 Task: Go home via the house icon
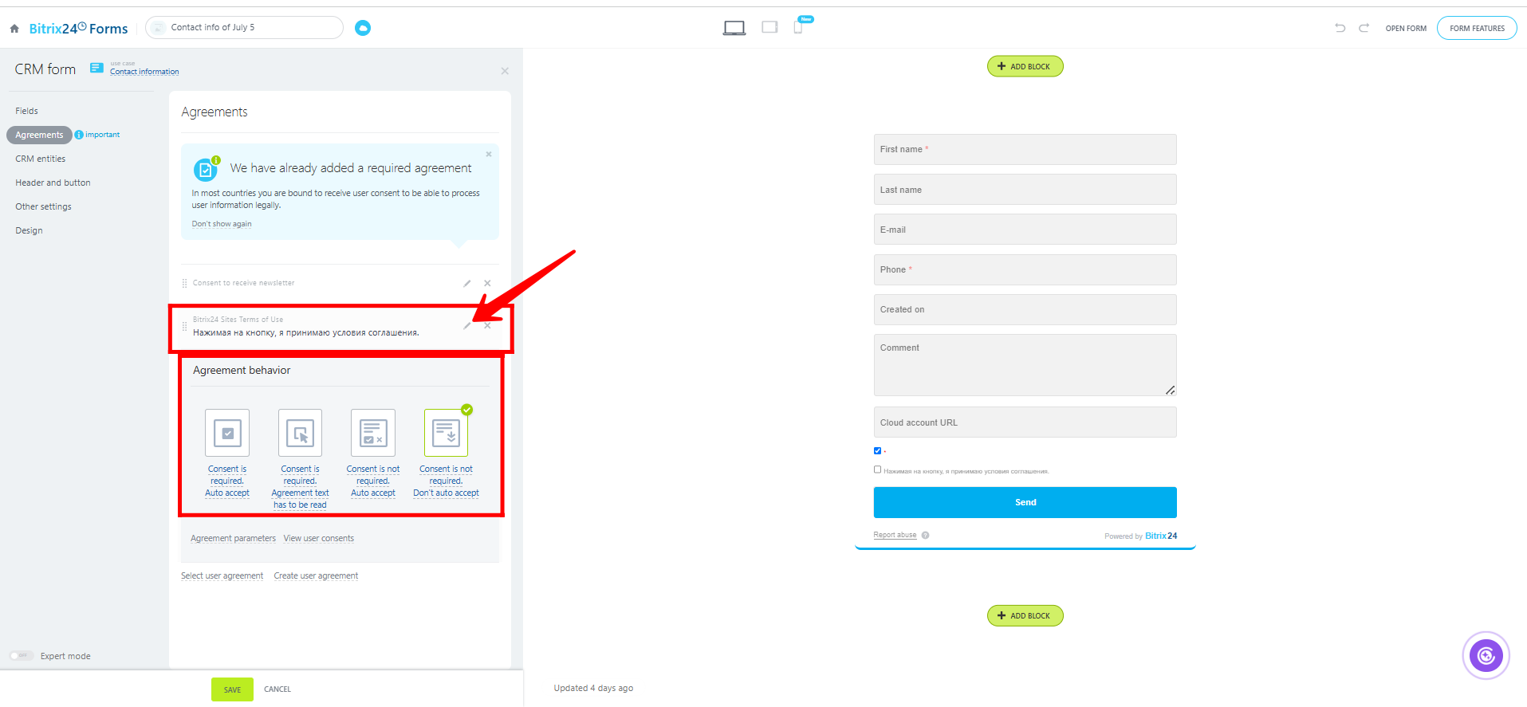click(14, 29)
